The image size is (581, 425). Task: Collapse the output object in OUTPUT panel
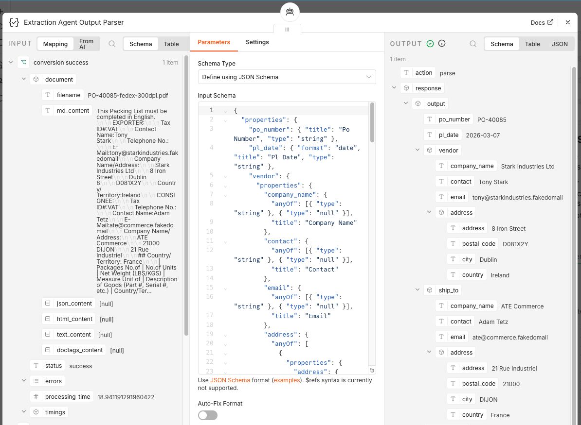(x=406, y=103)
